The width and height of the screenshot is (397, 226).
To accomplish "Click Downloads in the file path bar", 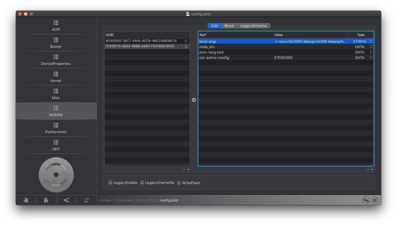I will click(x=125, y=200).
